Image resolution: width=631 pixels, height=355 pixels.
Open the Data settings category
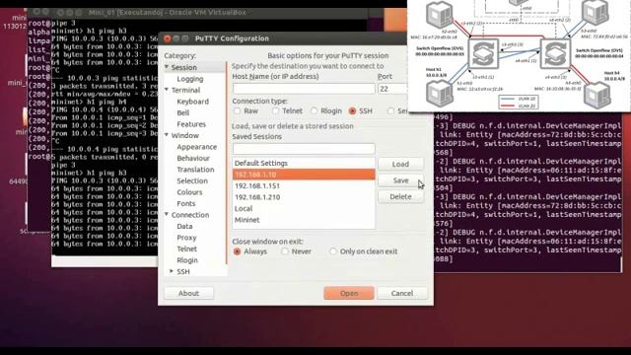pyautogui.click(x=184, y=226)
